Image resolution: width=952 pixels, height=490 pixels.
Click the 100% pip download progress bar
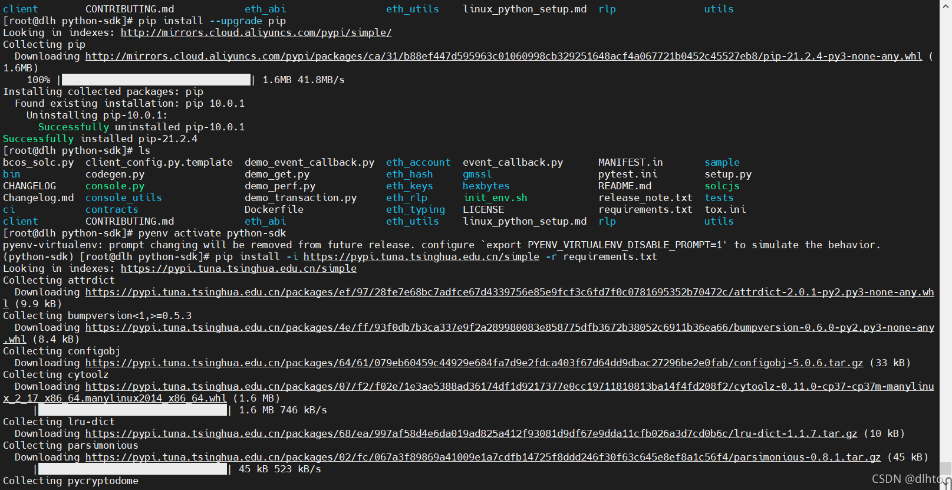(156, 80)
